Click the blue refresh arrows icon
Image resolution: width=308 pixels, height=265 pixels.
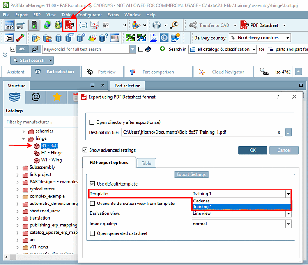coord(47,25)
